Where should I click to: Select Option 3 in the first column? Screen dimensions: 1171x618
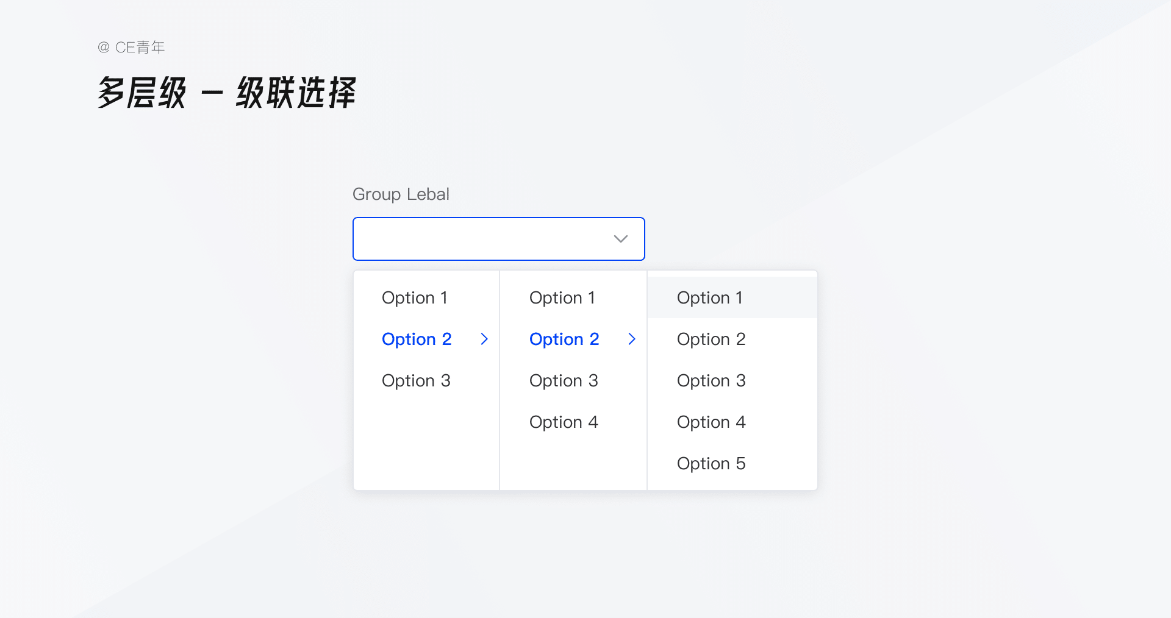tap(416, 380)
